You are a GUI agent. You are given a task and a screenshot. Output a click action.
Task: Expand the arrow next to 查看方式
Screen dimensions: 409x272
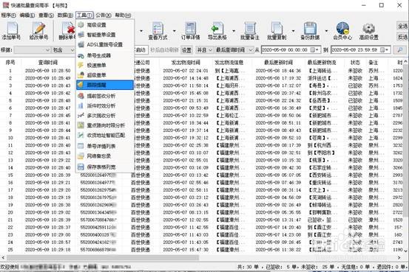[175, 31]
